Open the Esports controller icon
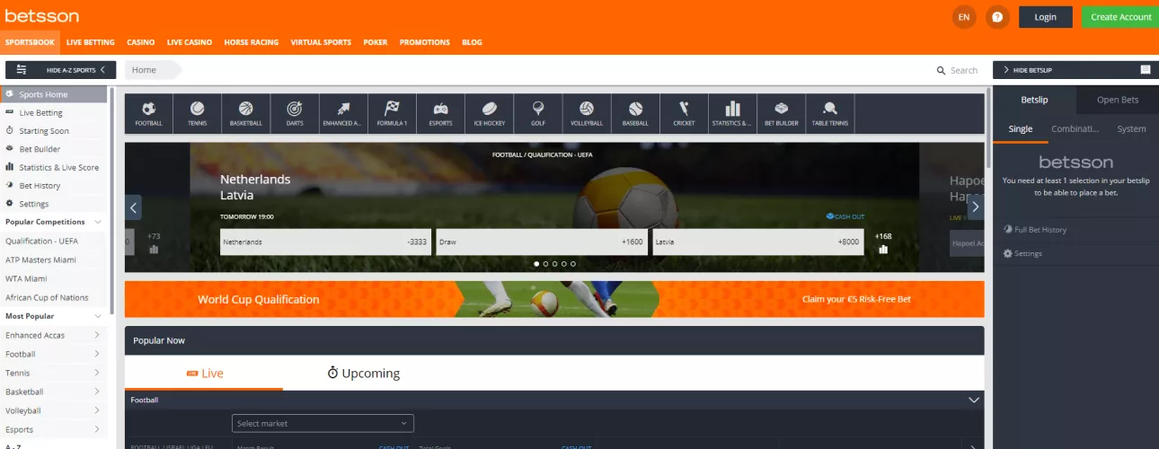 (x=440, y=113)
